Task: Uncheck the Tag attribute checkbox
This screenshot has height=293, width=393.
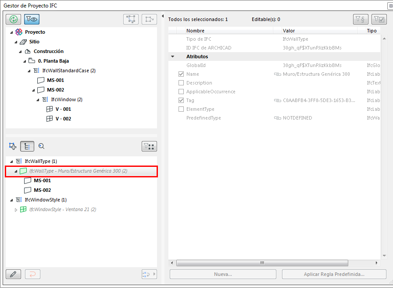Action: pyautogui.click(x=181, y=100)
